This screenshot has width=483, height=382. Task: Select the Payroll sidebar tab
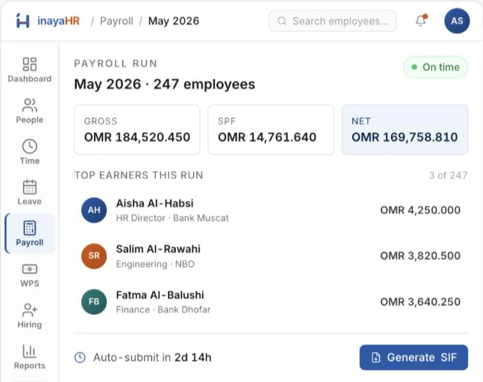point(29,233)
